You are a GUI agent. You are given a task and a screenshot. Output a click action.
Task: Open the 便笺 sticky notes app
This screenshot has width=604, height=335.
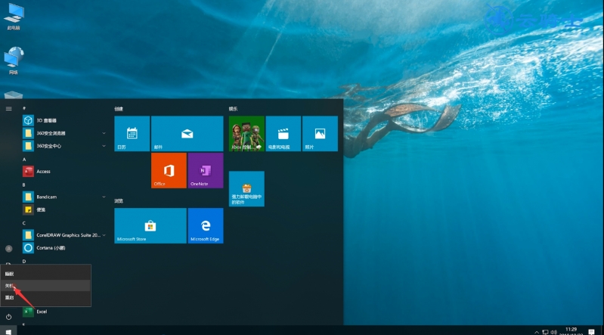coord(63,209)
